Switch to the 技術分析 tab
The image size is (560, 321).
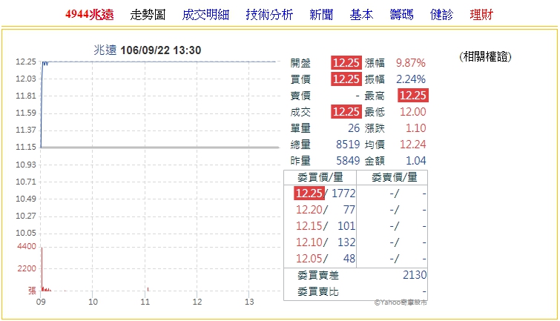(269, 15)
